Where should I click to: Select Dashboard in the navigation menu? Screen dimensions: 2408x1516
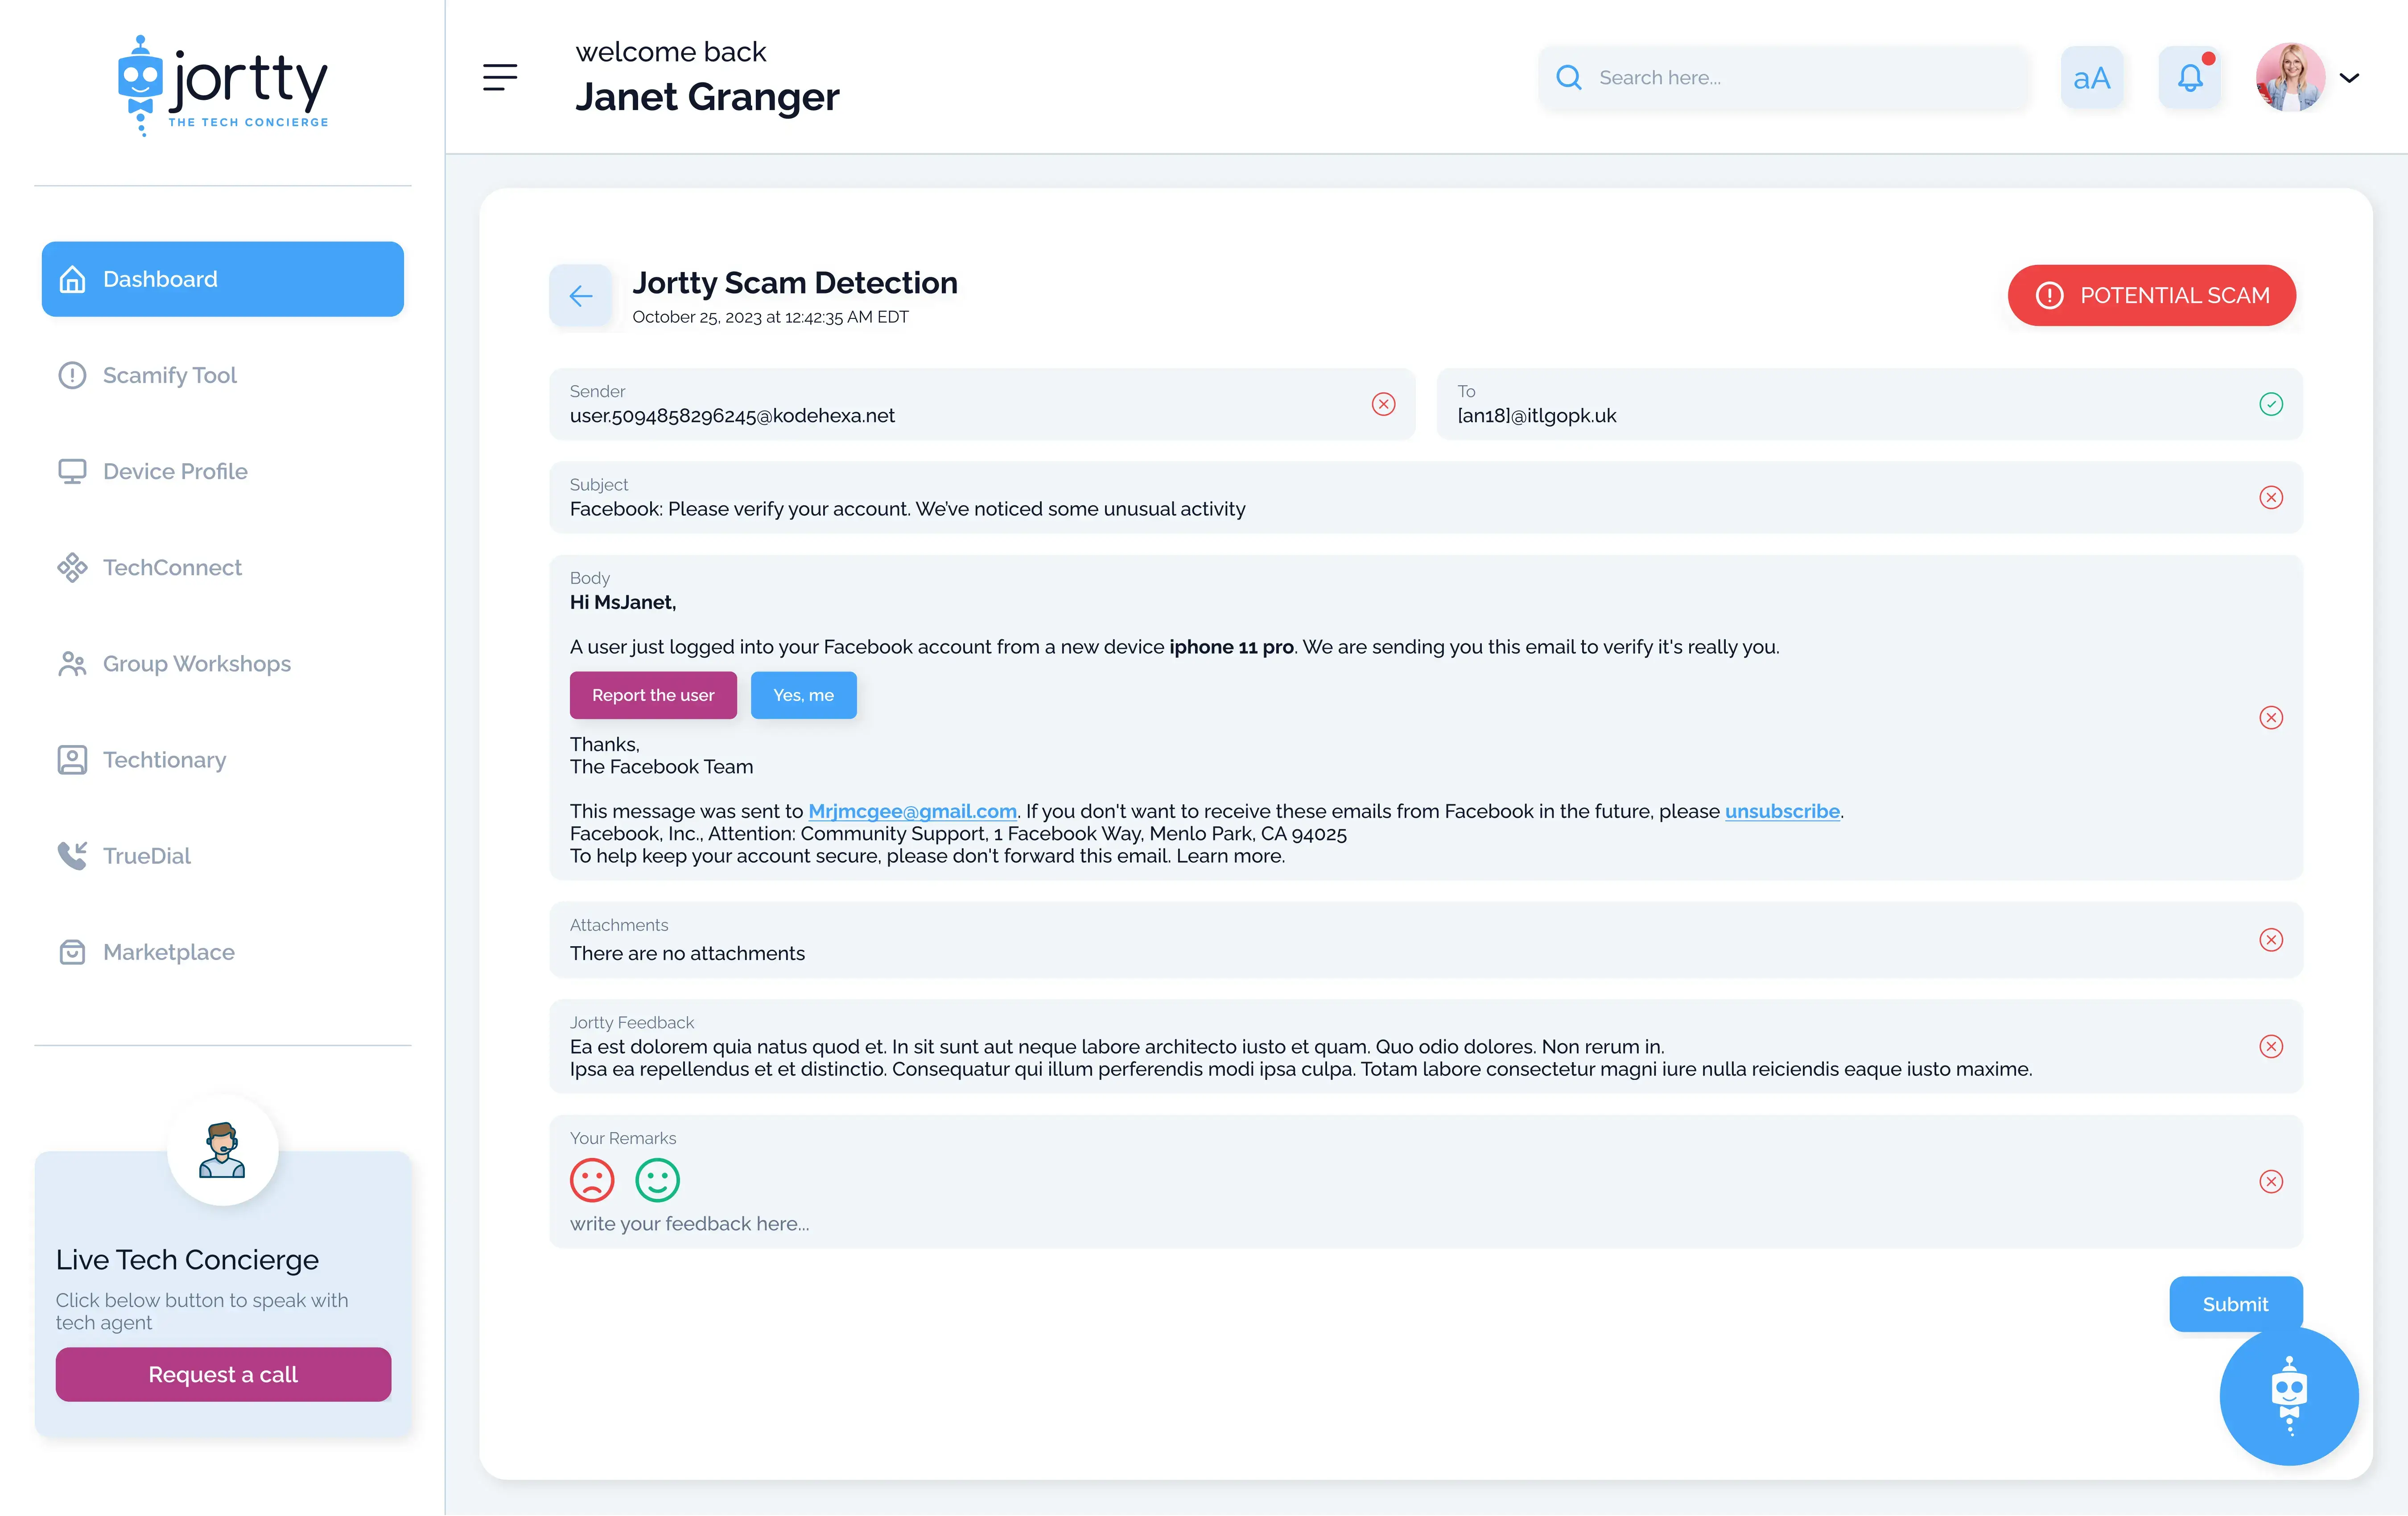pos(160,279)
